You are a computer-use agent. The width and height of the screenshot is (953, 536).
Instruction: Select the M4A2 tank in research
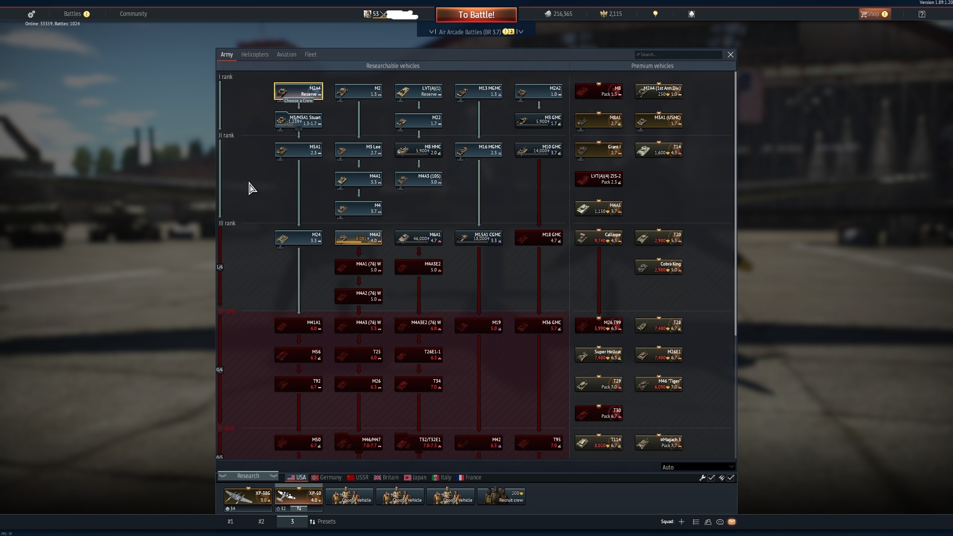358,238
